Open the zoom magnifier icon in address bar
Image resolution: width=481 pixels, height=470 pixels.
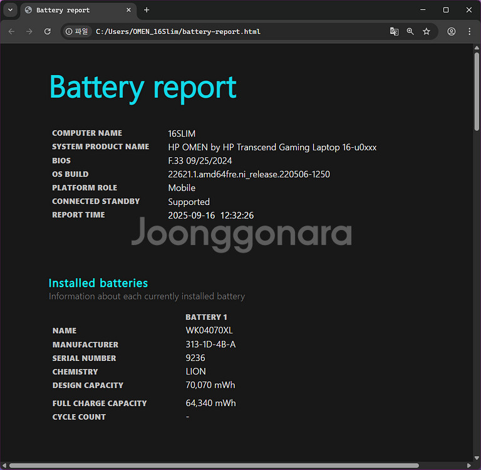point(410,31)
